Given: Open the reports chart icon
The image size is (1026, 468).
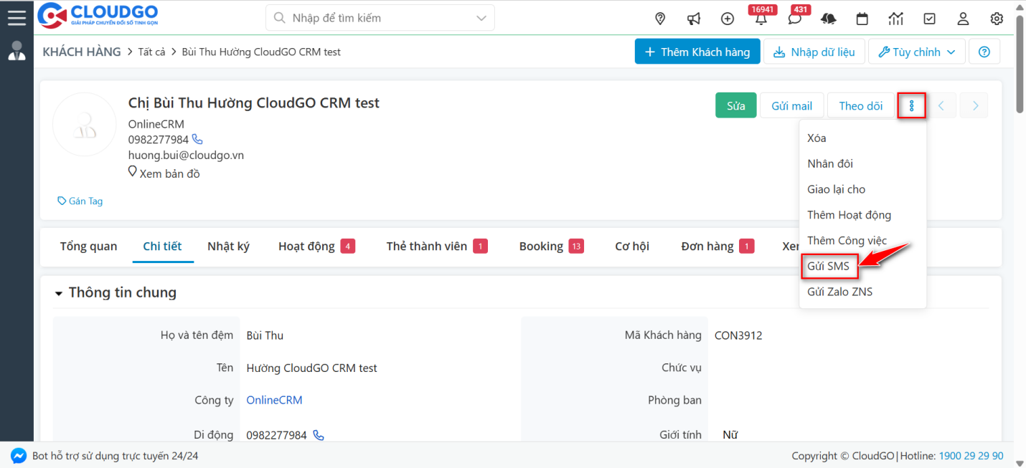Looking at the screenshot, I should click(895, 19).
